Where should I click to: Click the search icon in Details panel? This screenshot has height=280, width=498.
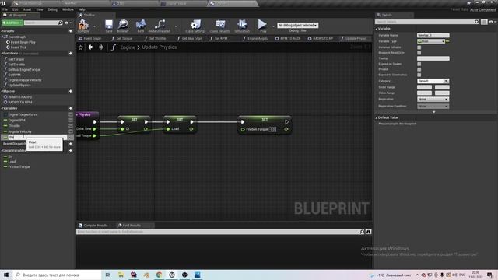coord(476,22)
